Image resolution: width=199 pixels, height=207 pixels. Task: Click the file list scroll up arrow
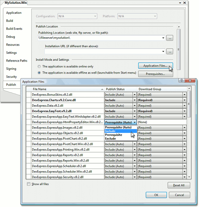tap(189, 88)
